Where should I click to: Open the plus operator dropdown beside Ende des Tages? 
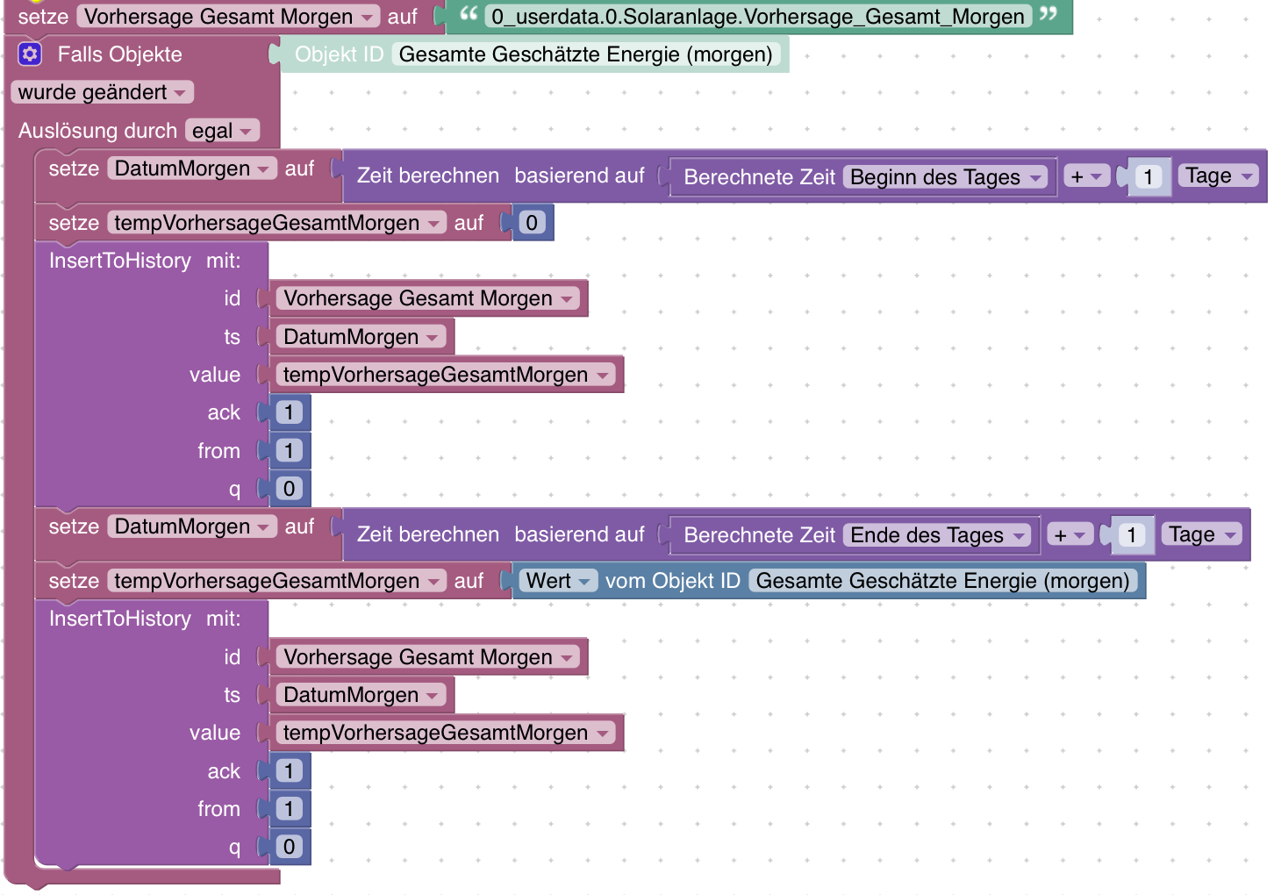(1070, 535)
